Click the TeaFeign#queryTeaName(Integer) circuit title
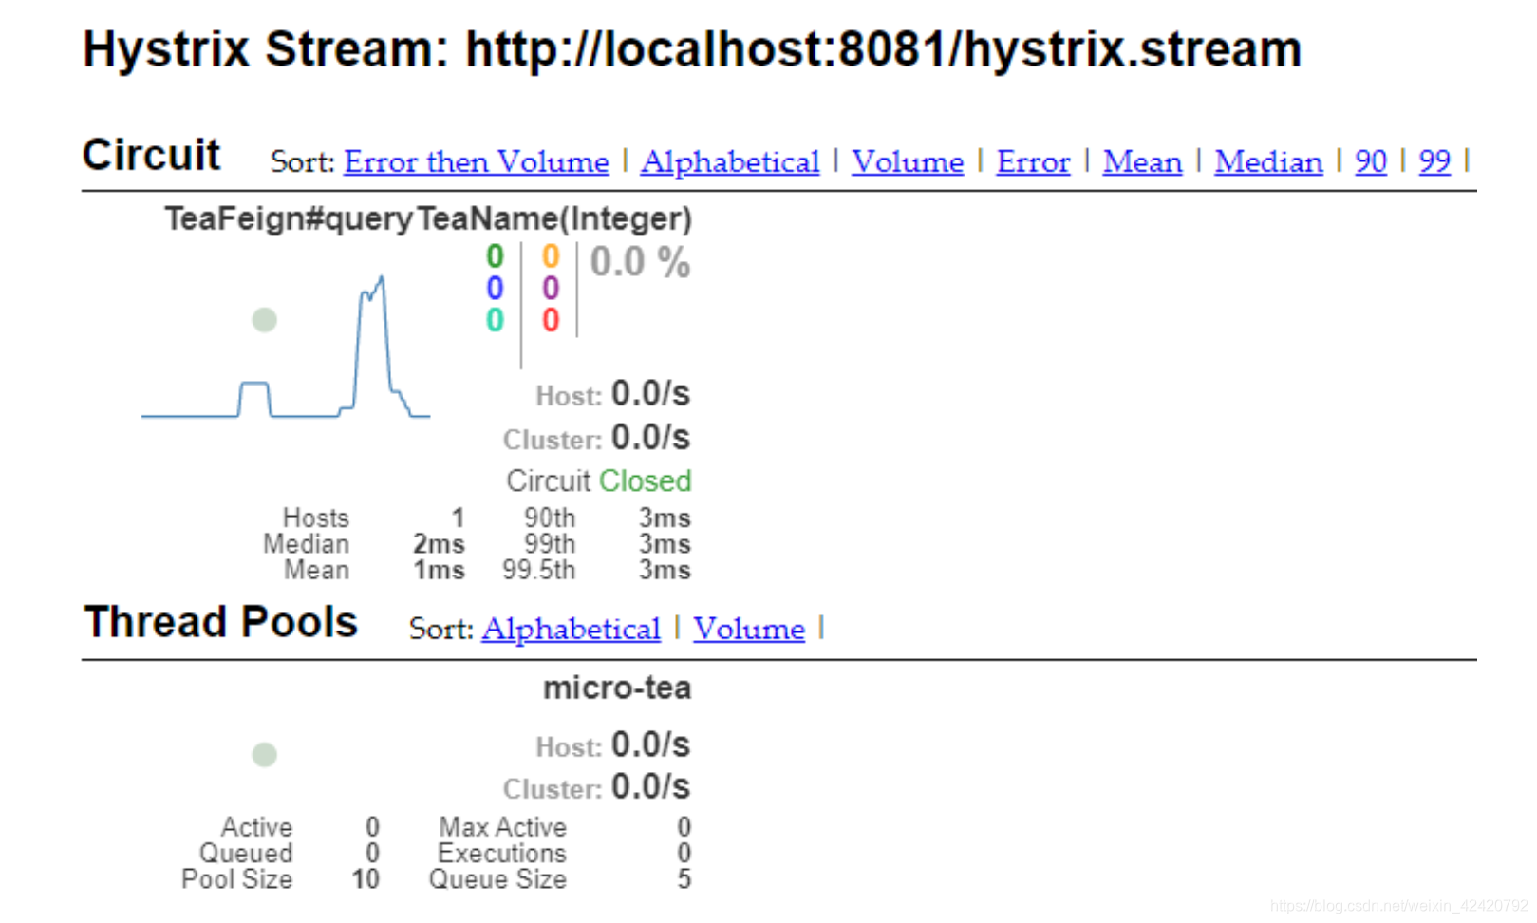1537x923 pixels. point(428,219)
